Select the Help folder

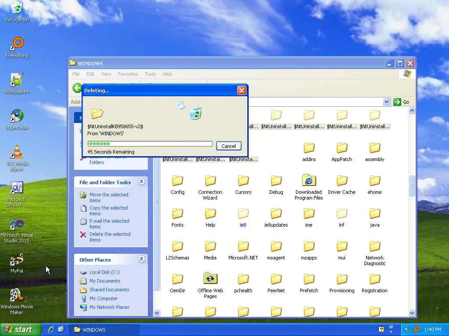click(210, 217)
